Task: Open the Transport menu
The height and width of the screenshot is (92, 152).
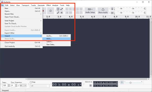Action: pos(25,5)
